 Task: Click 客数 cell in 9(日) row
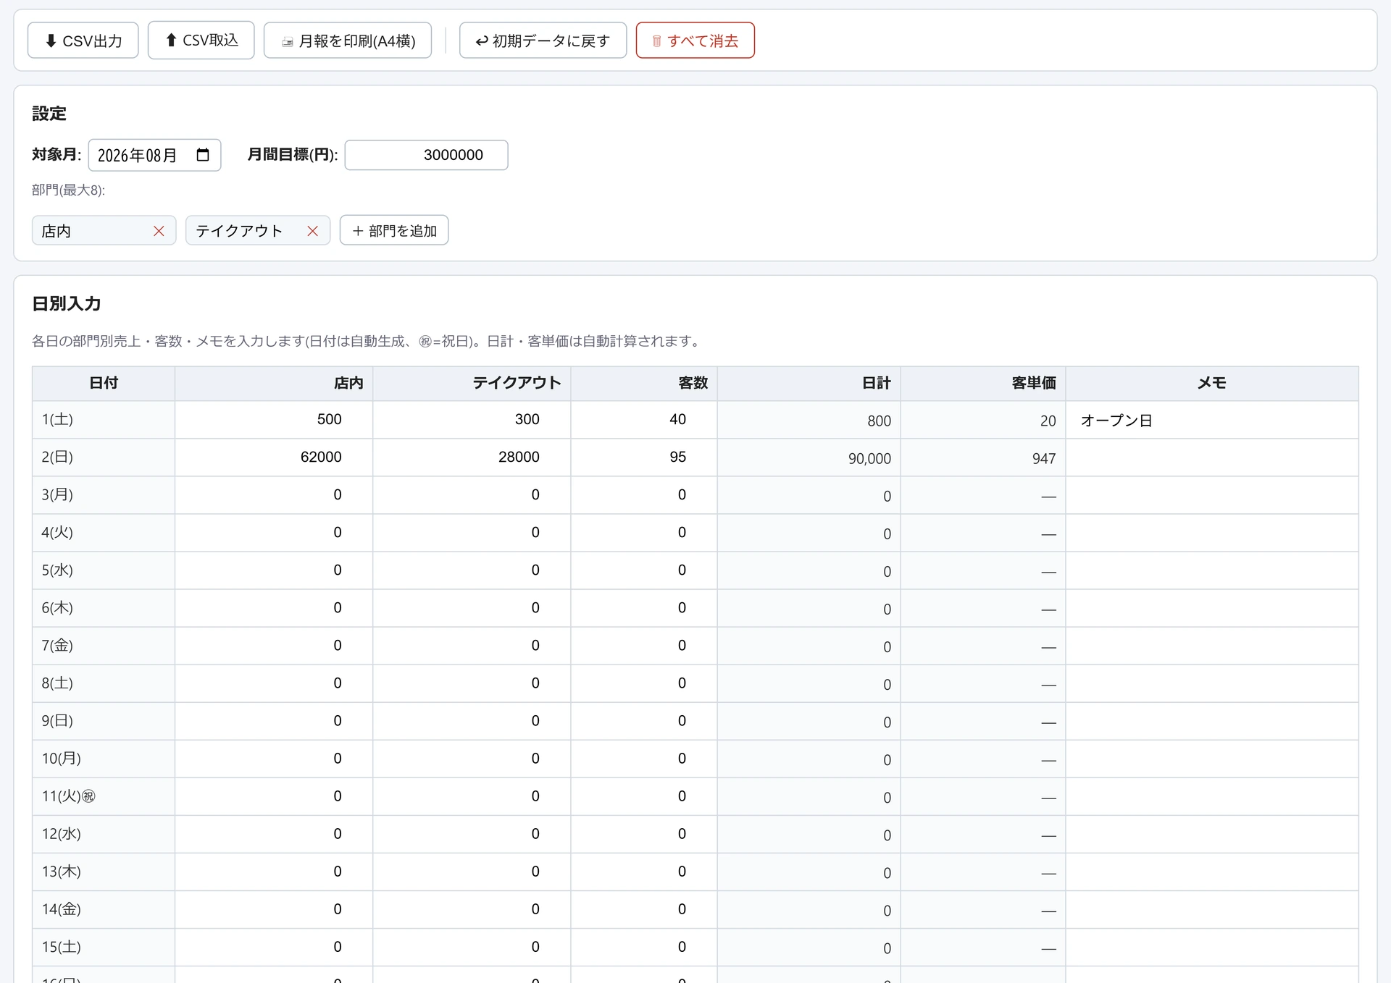644,721
